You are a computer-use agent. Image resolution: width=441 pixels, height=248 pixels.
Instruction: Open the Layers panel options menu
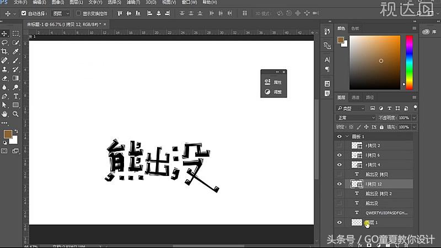pyautogui.click(x=415, y=97)
